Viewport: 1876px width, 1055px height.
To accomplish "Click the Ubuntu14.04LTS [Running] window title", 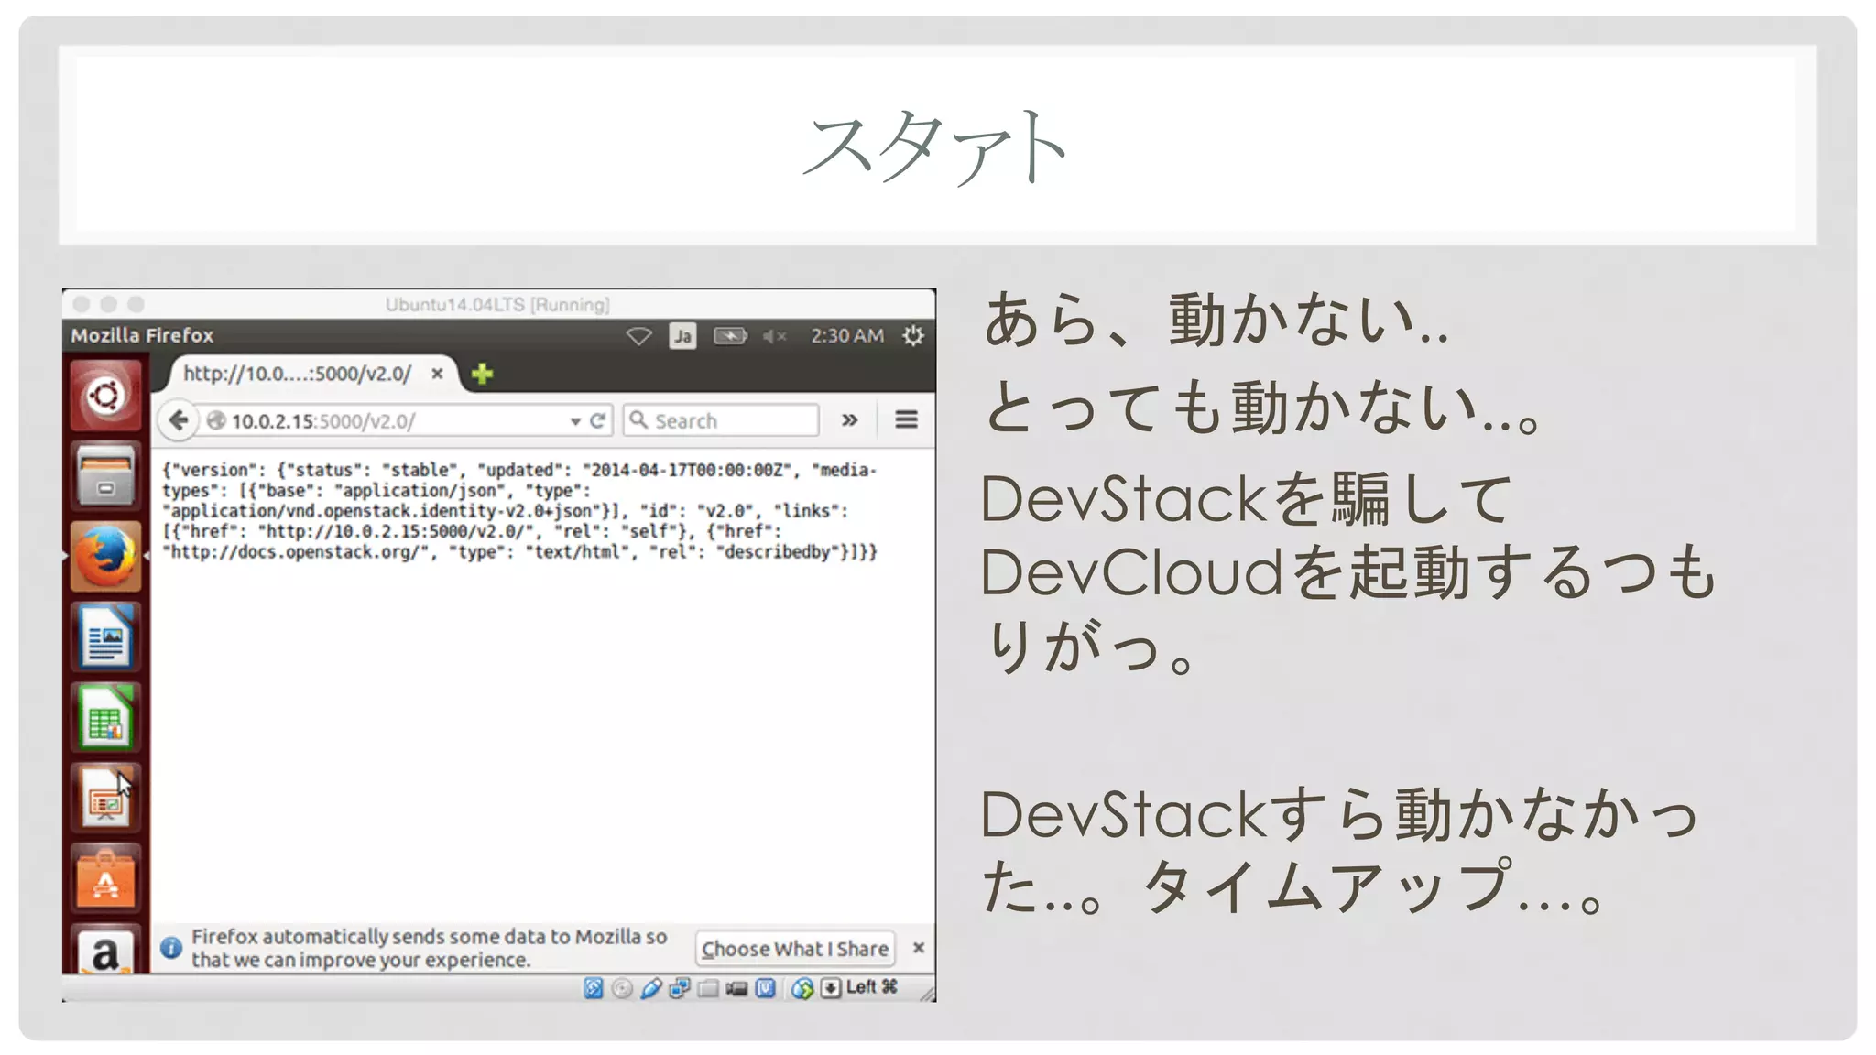I will point(497,304).
